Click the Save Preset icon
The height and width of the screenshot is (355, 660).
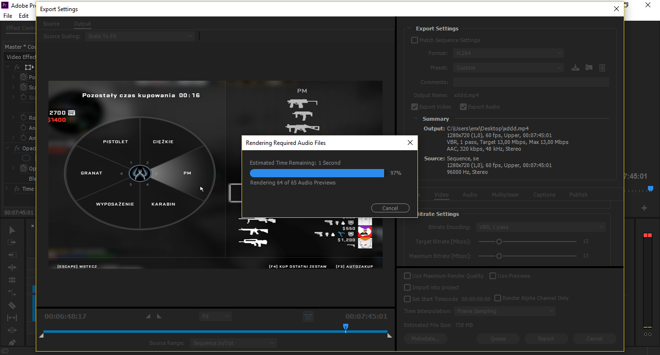coord(575,68)
